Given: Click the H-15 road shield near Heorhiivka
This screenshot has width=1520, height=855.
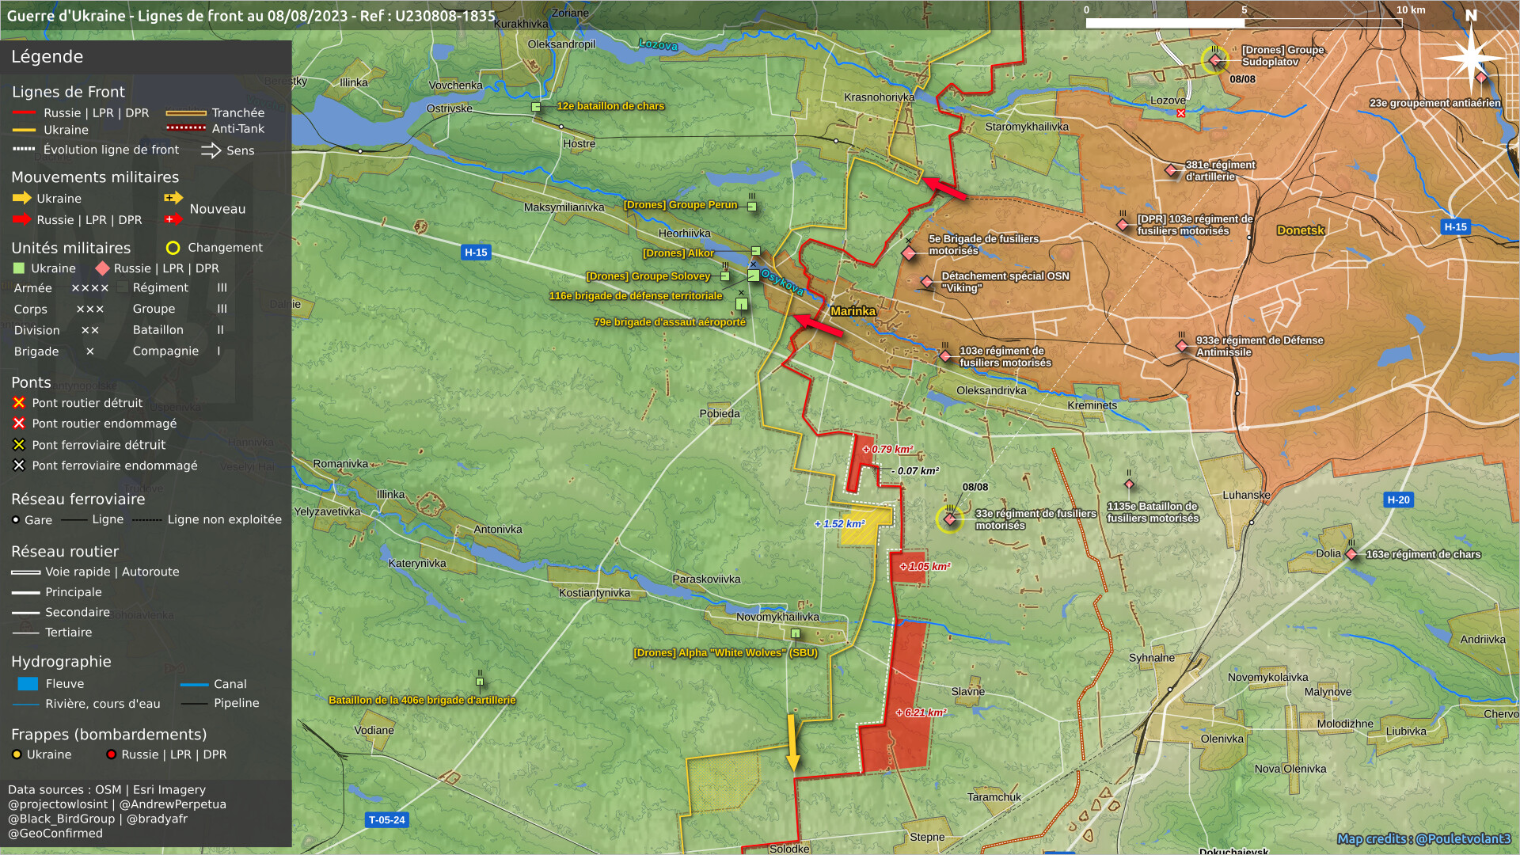Looking at the screenshot, I should click(x=476, y=253).
